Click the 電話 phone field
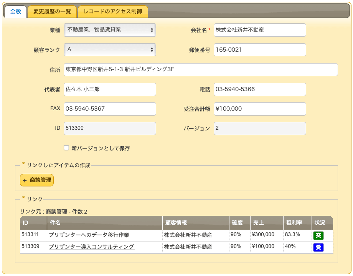Image resolution: width=353 pixels, height=276 pixels. pyautogui.click(x=260, y=89)
